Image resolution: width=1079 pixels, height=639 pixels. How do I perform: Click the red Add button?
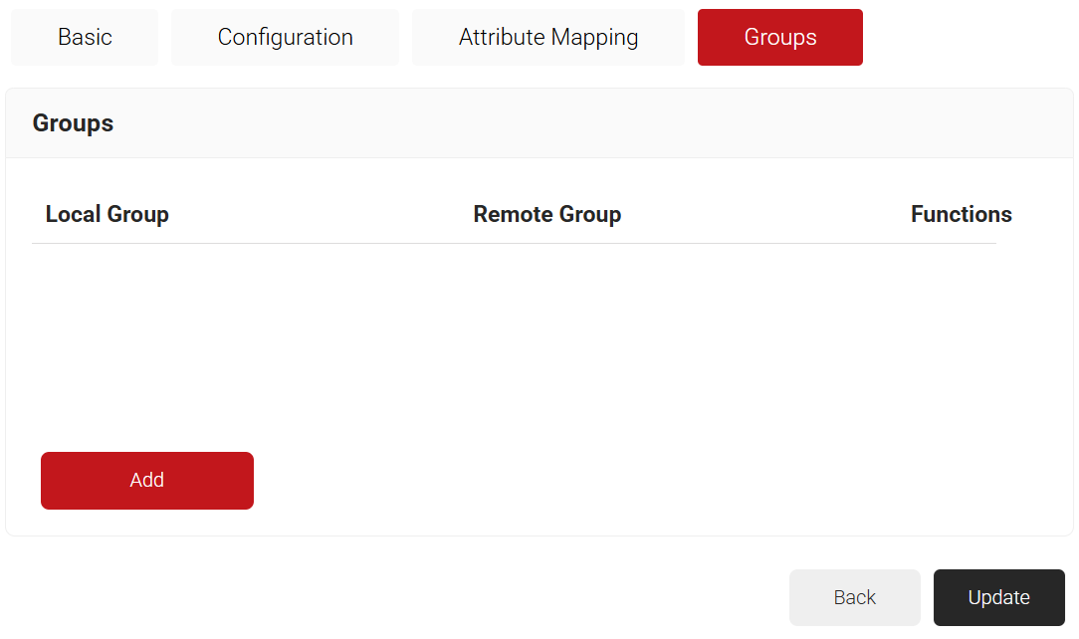(147, 481)
